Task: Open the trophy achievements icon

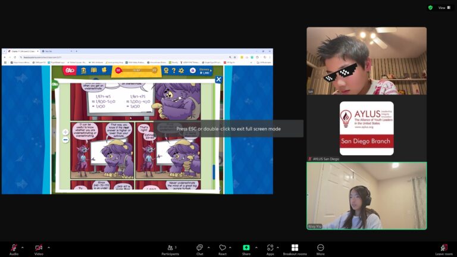Action: click(166, 71)
